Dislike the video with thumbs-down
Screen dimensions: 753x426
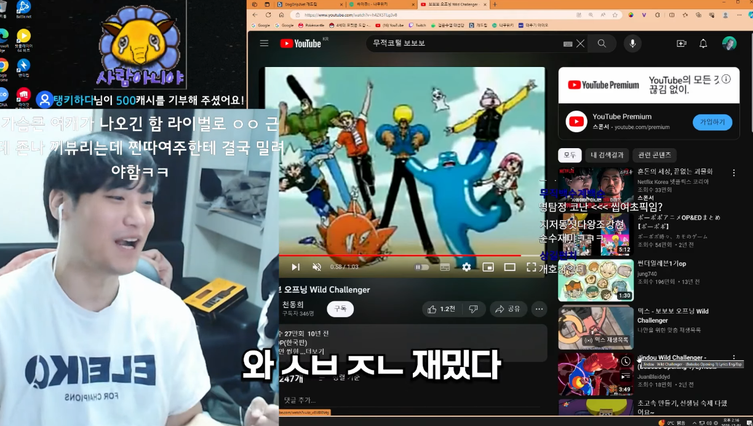point(473,309)
